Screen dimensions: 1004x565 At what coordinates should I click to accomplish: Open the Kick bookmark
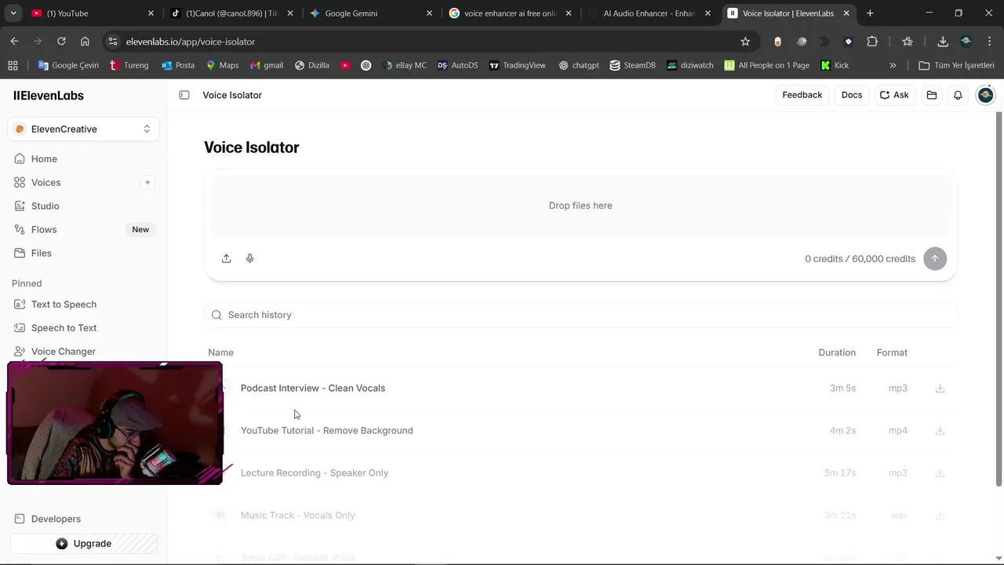[x=835, y=65]
